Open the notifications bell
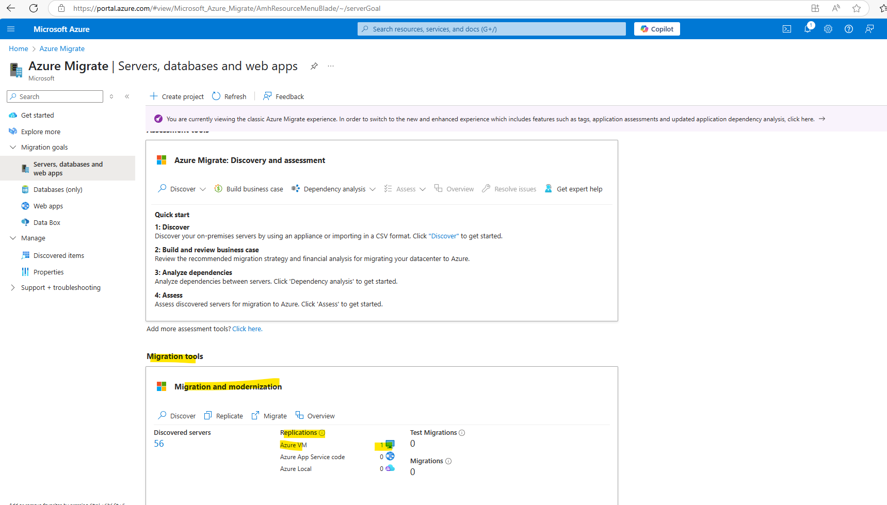 [808, 29]
